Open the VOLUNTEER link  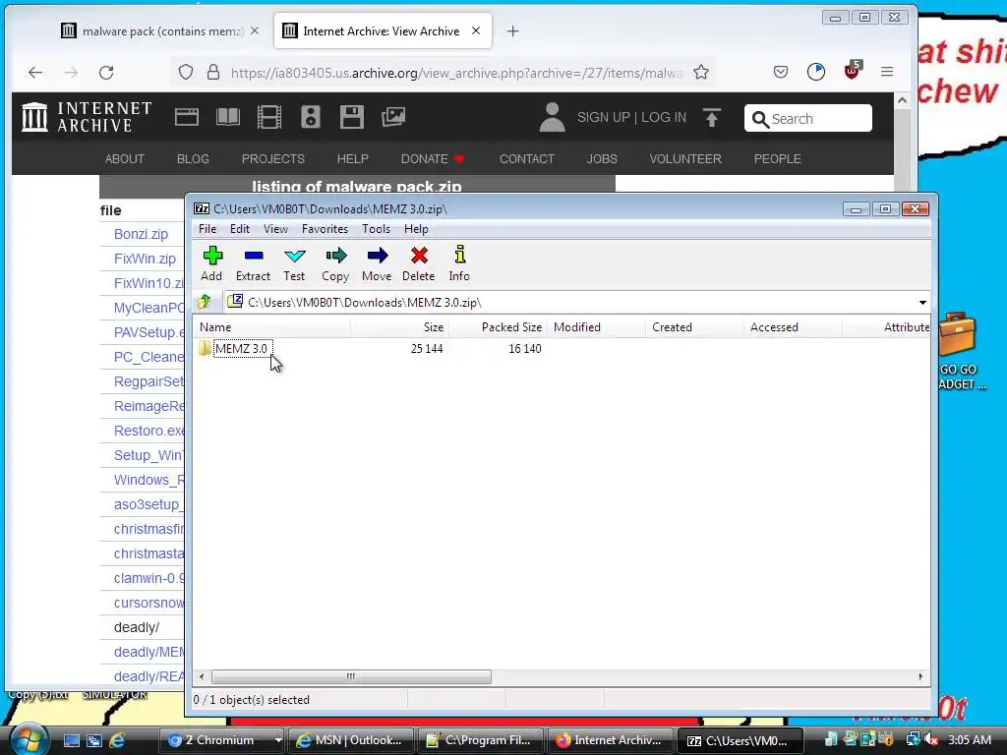[x=685, y=158]
